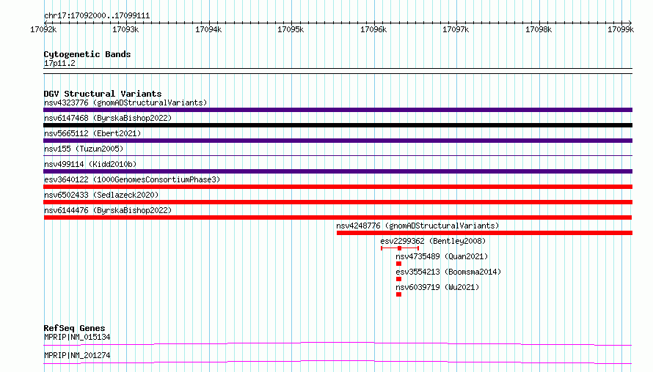Click the Cytogenetic Bands track title
Image resolution: width=653 pixels, height=372 pixels.
pyautogui.click(x=87, y=54)
